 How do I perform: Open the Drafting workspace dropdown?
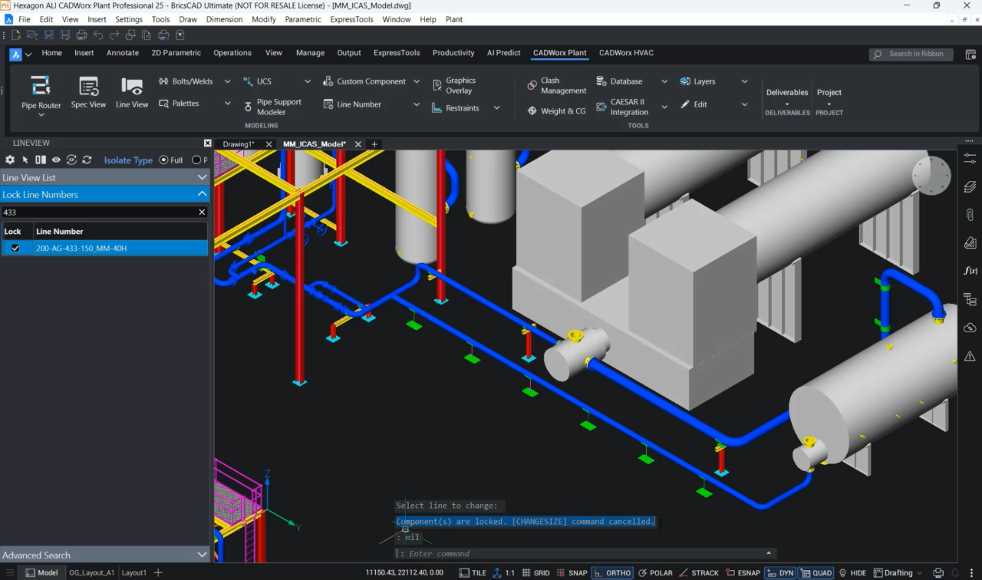[898, 572]
